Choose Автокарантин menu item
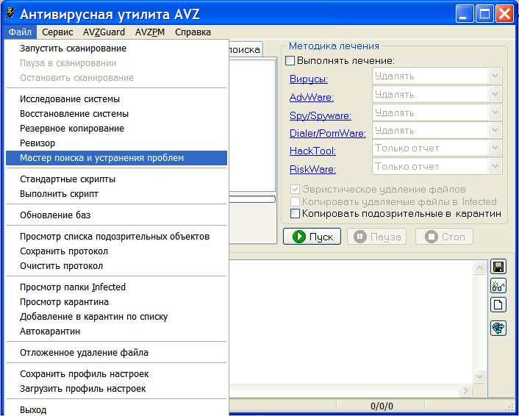This screenshot has height=416, width=519. pos(116,331)
